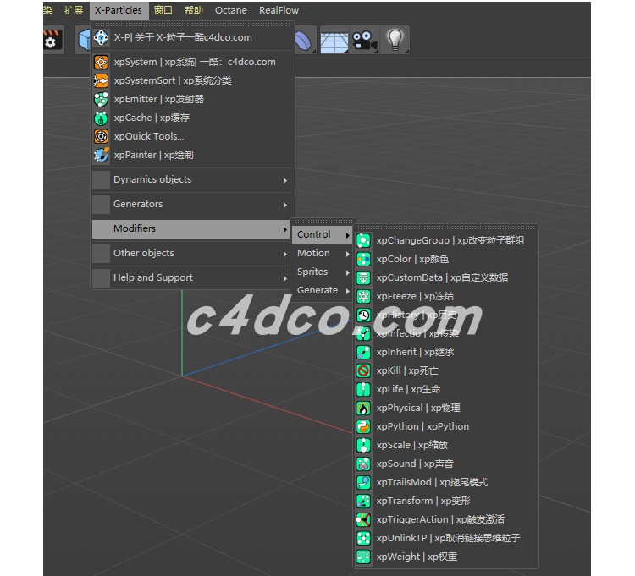Open the 帮助 (Help) menu

click(194, 10)
